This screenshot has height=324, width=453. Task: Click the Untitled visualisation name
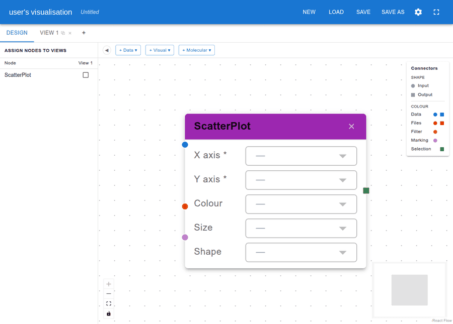(x=90, y=12)
